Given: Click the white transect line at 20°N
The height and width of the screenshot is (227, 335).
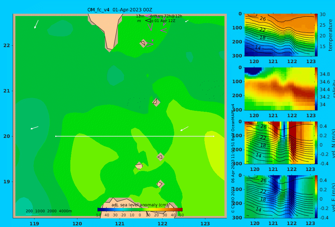Looking at the screenshot, I should click(x=135, y=136).
